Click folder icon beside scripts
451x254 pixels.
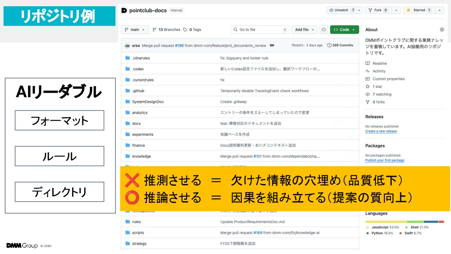pos(127,233)
